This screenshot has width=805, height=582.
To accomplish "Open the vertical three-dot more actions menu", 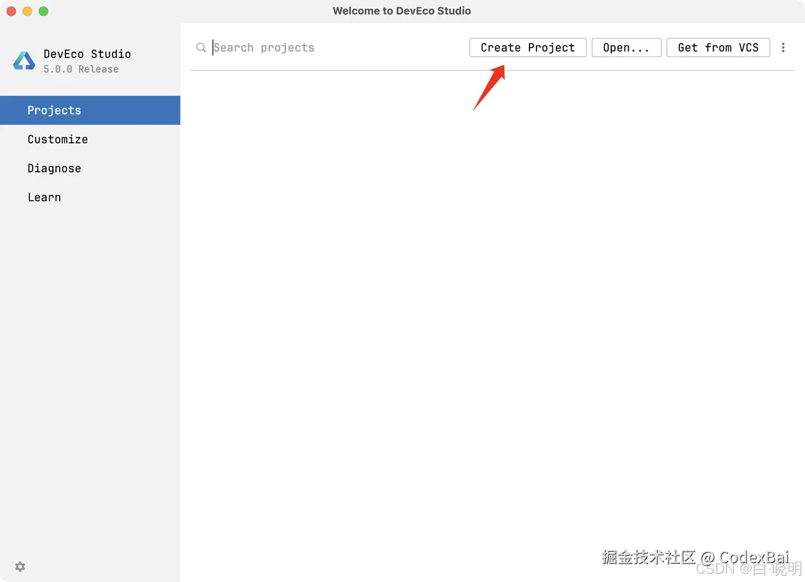I will 783,48.
